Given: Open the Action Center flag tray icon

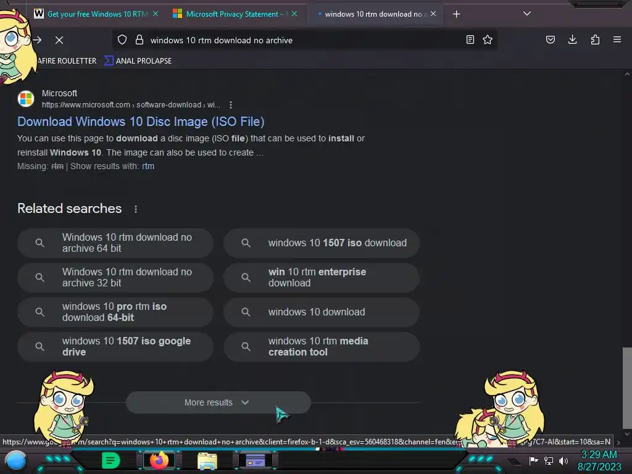Looking at the screenshot, I should (x=533, y=460).
